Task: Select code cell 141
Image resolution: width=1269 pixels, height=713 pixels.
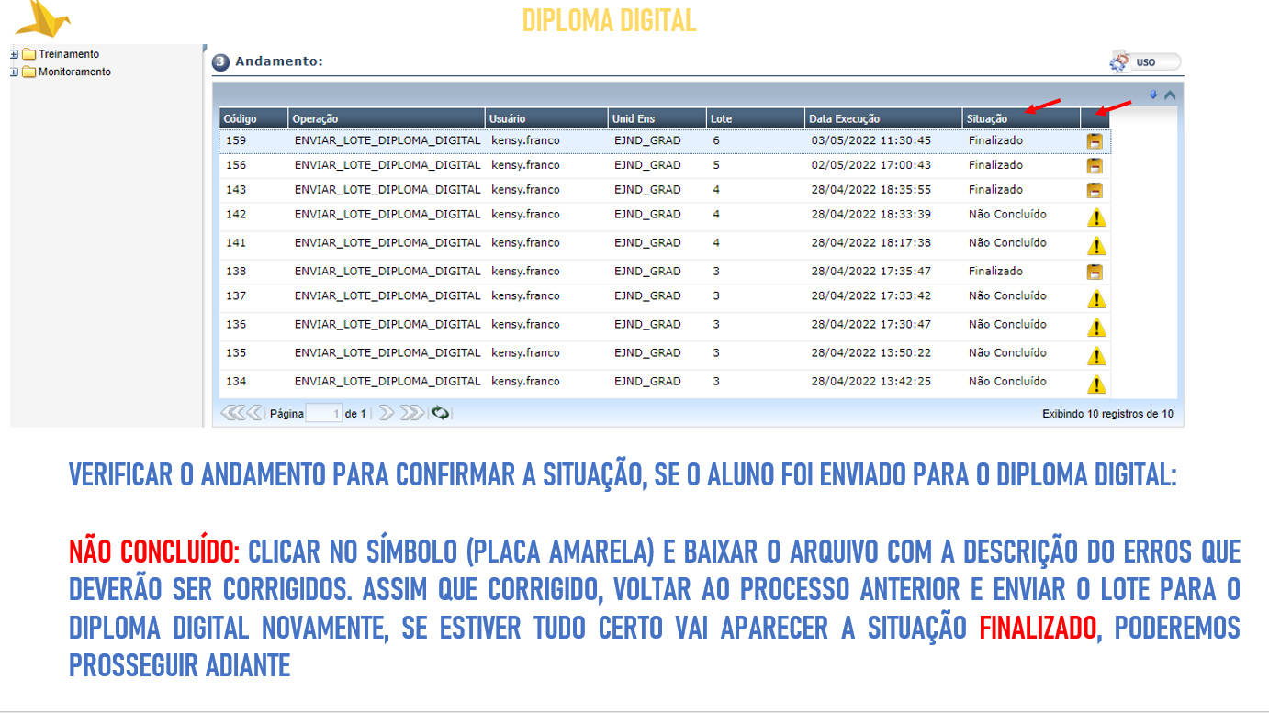Action: (236, 243)
